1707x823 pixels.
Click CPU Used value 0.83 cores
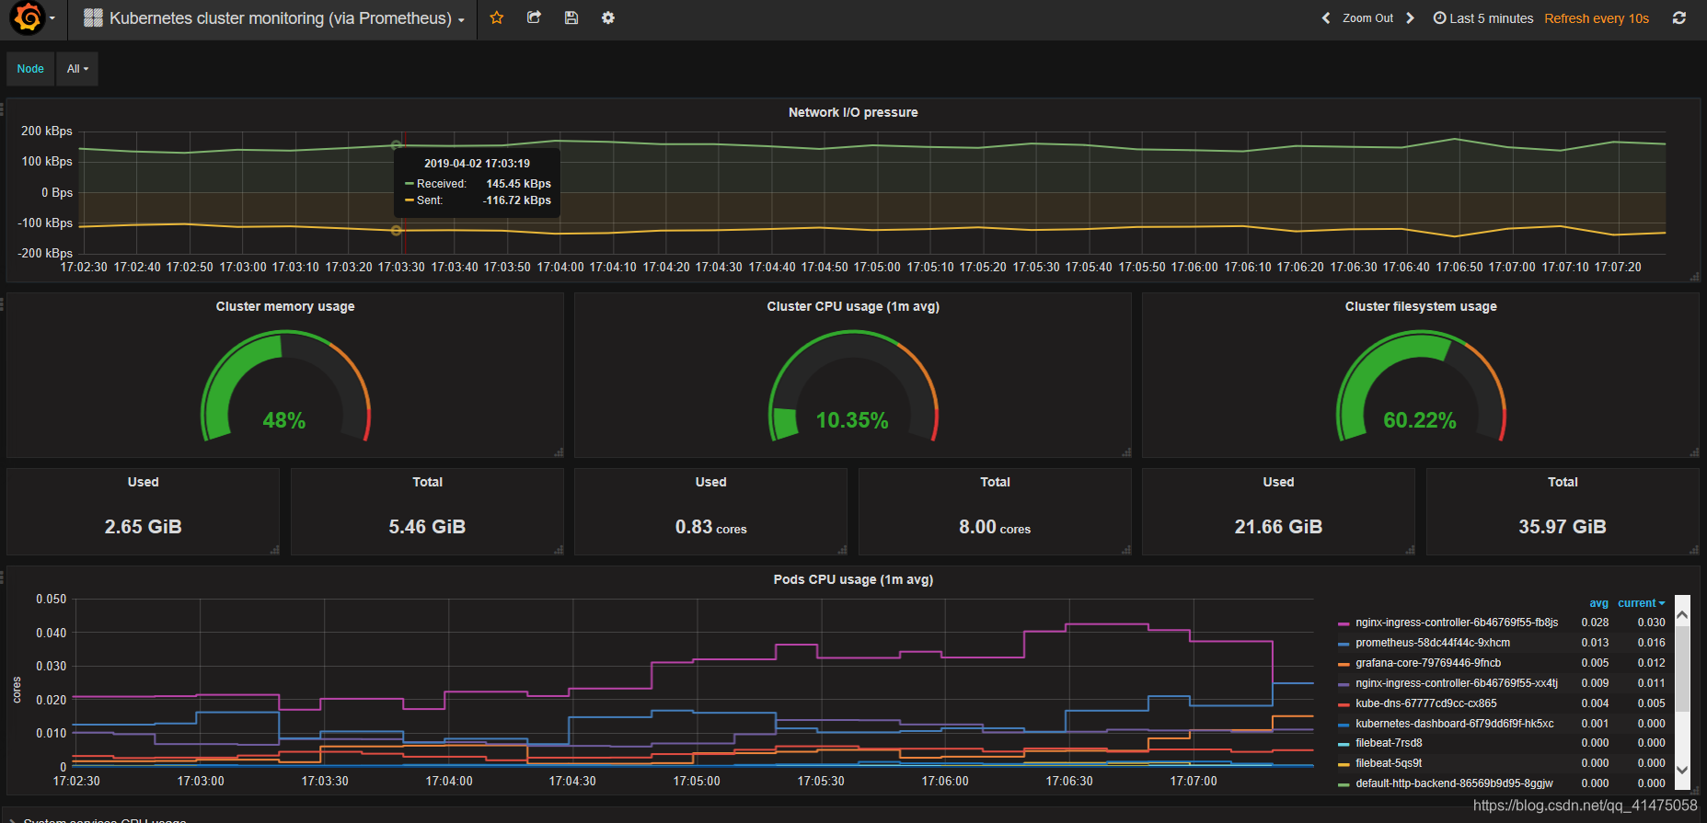click(x=710, y=527)
